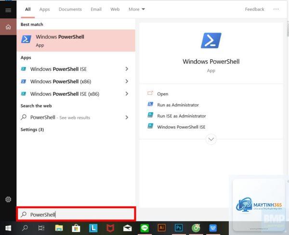Viewport: 289px width, 235px height.
Task: Click large PowerShell logo in preview pane
Action: [x=211, y=40]
